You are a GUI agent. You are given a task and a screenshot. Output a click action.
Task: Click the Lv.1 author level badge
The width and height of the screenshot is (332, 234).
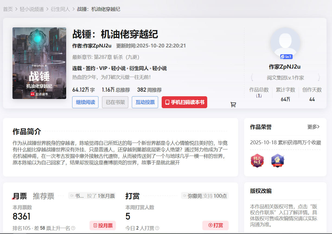tap(286, 57)
